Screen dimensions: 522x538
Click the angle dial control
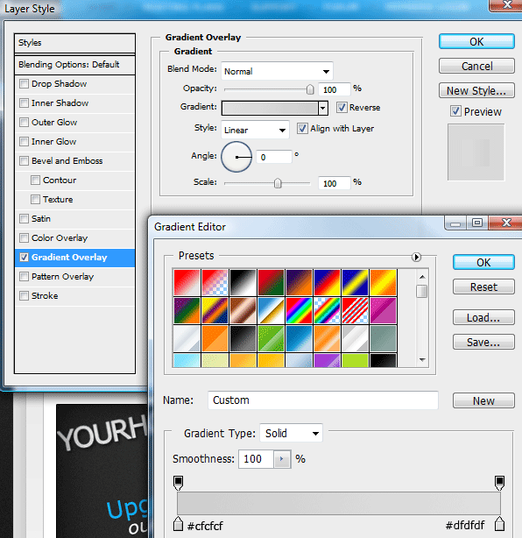(236, 157)
